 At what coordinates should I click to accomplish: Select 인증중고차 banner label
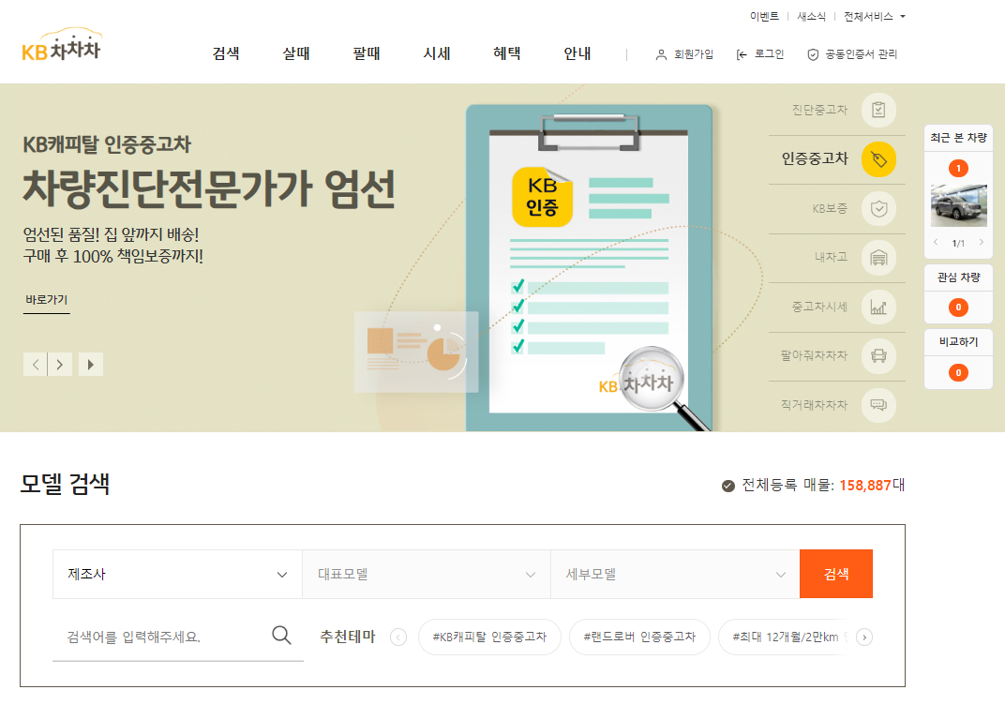pos(815,158)
